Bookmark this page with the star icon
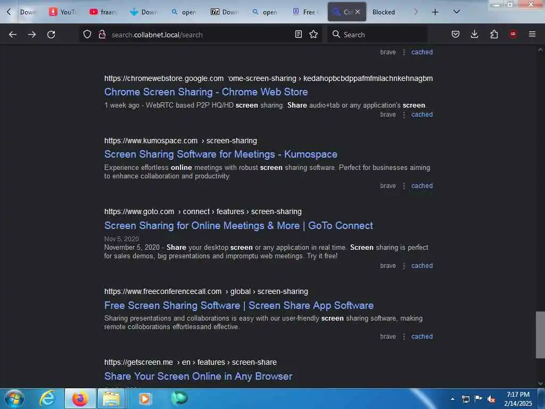This screenshot has width=545, height=409. click(x=313, y=35)
